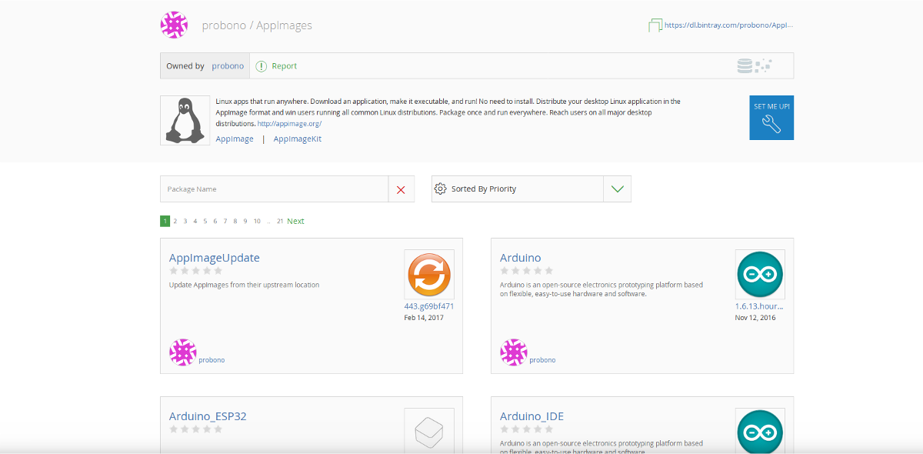Click the green copy icon beside the dl.bintray URL
Image resolution: width=923 pixels, height=454 pixels.
point(655,25)
